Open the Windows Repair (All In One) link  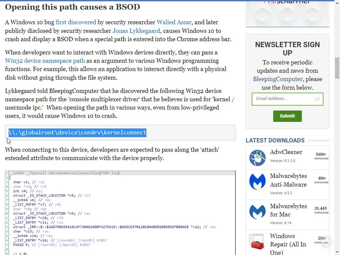(x=288, y=244)
